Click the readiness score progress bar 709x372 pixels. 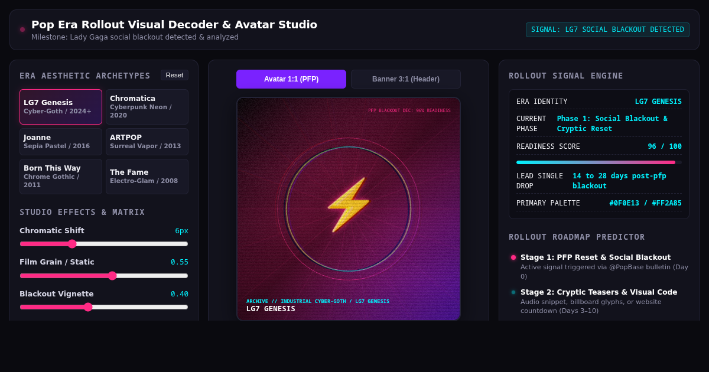click(599, 162)
